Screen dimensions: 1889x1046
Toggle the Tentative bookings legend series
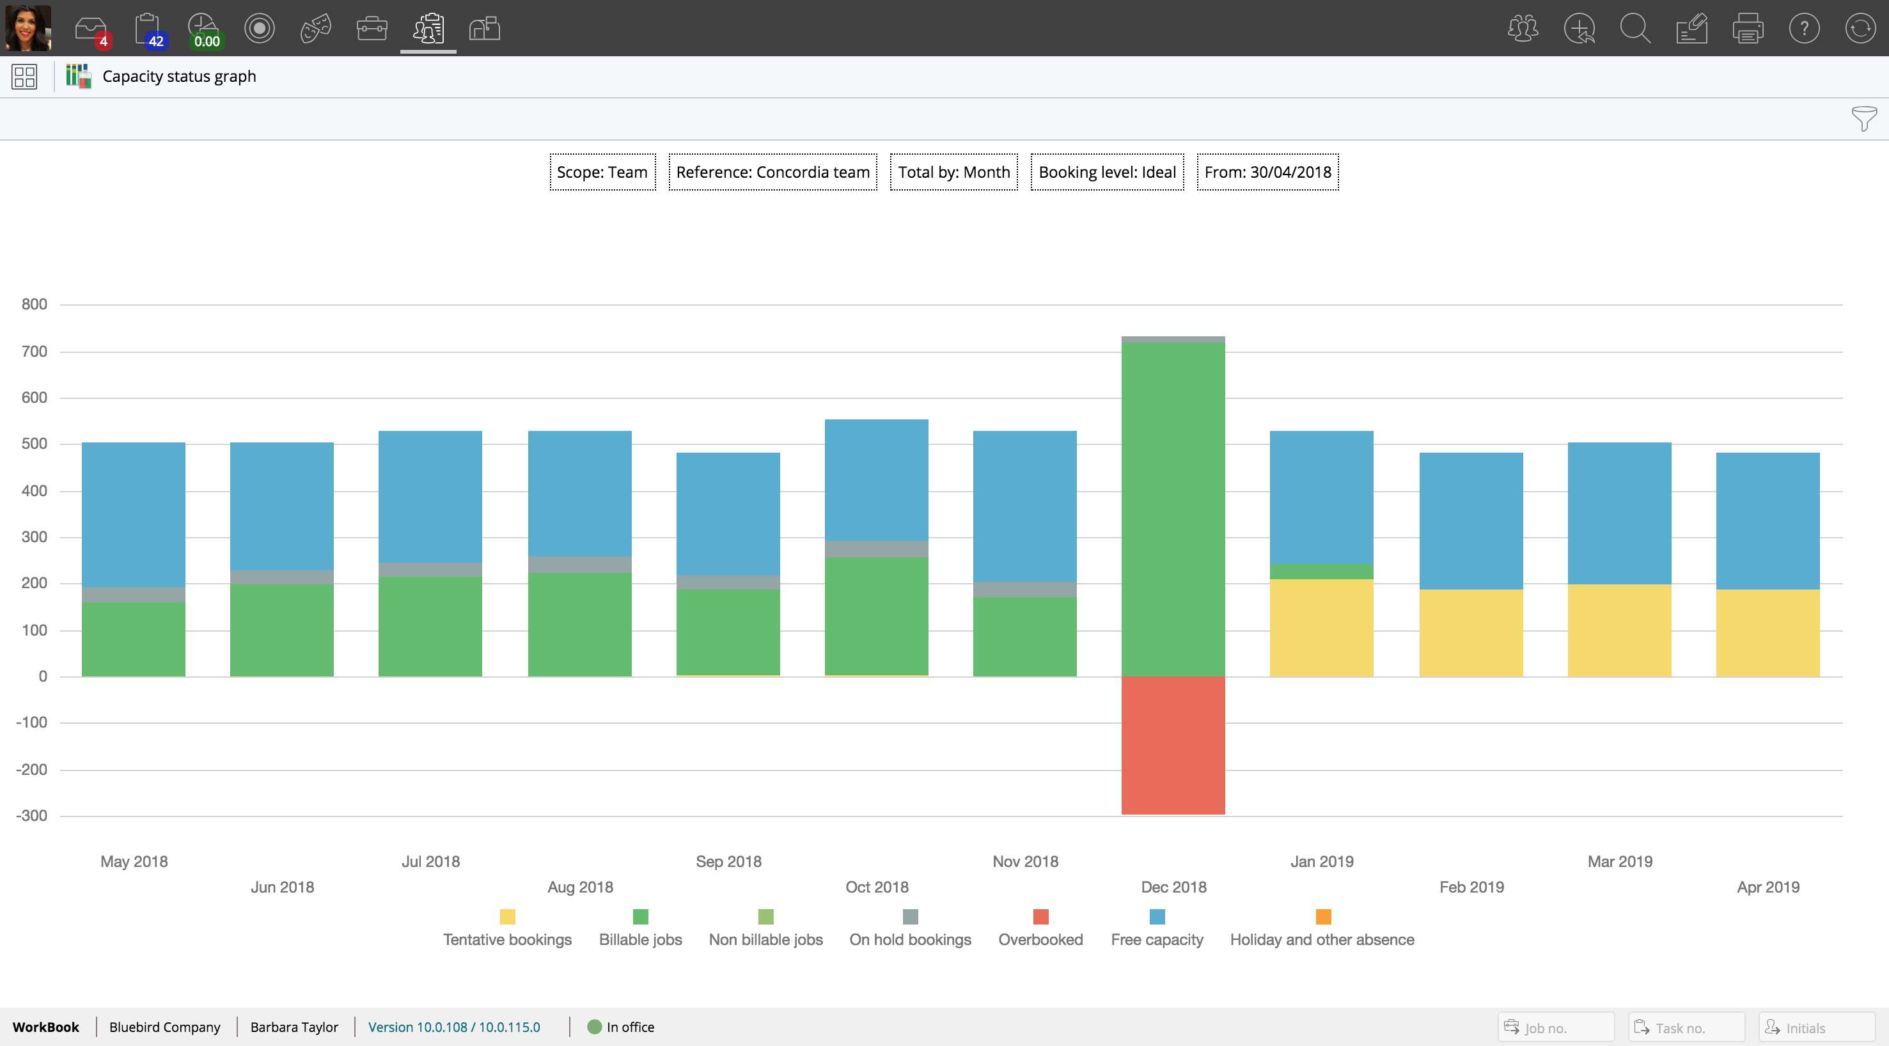506,928
